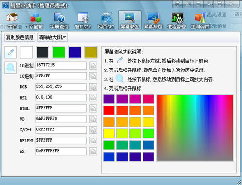242x185 pixels.
Task: Click the magnifier zoom tool button
Action: point(11,68)
